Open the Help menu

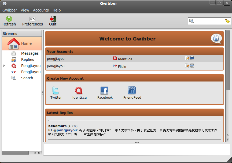click(x=57, y=10)
